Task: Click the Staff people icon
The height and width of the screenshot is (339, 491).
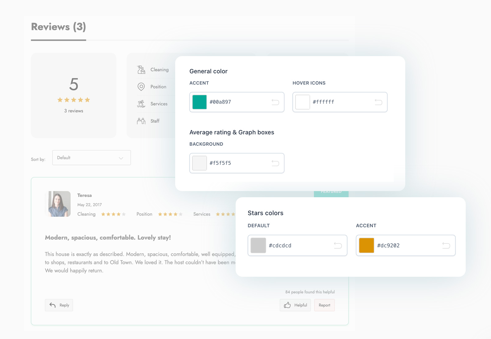Action: (141, 121)
